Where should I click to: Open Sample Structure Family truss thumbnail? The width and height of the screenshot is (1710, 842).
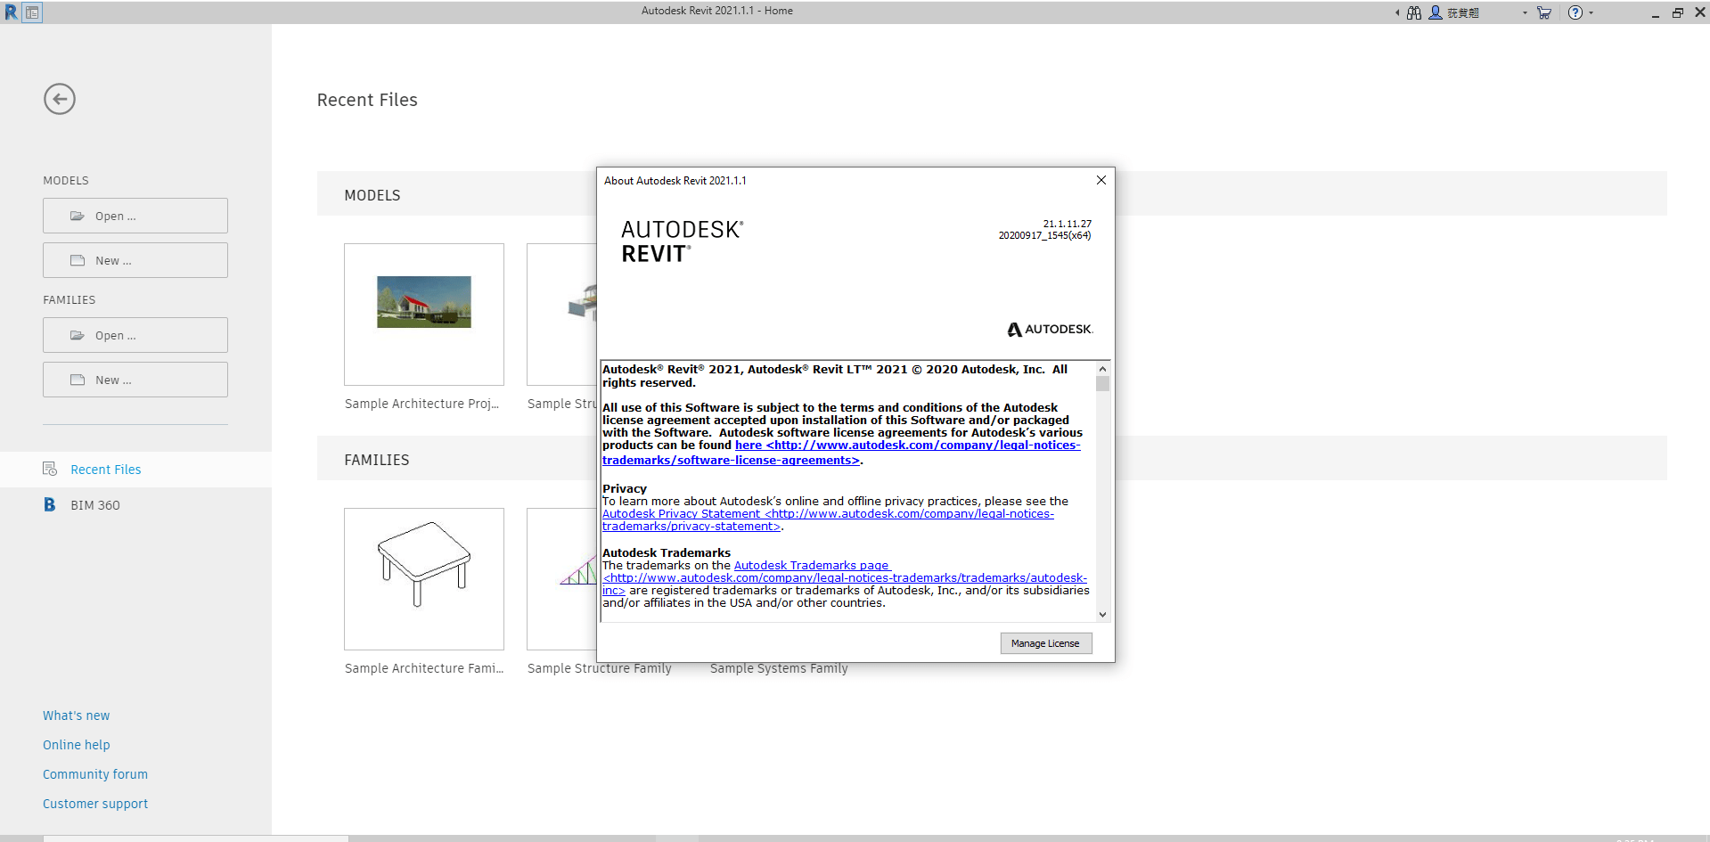pos(561,579)
